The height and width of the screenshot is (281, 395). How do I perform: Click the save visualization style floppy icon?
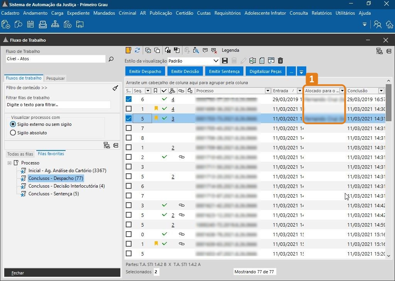[x=225, y=61]
